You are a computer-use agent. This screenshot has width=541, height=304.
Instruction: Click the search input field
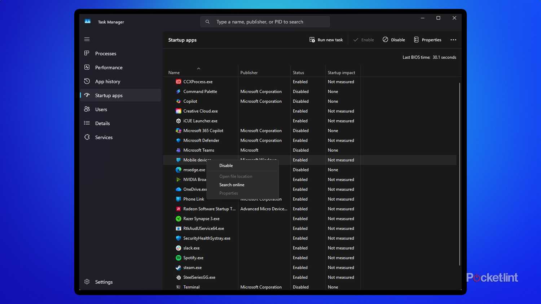click(x=265, y=22)
